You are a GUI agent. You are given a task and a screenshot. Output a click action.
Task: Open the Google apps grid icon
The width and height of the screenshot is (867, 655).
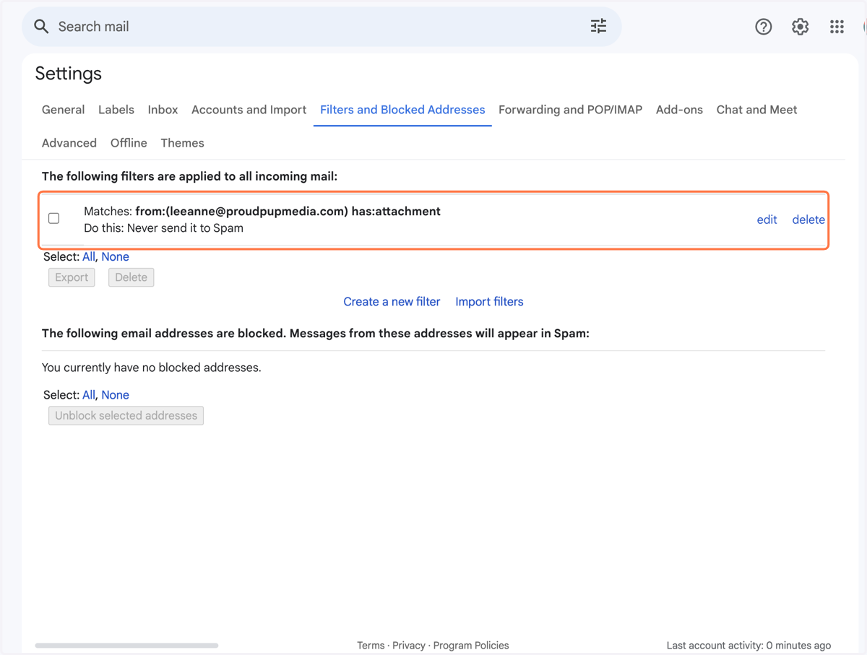click(837, 27)
